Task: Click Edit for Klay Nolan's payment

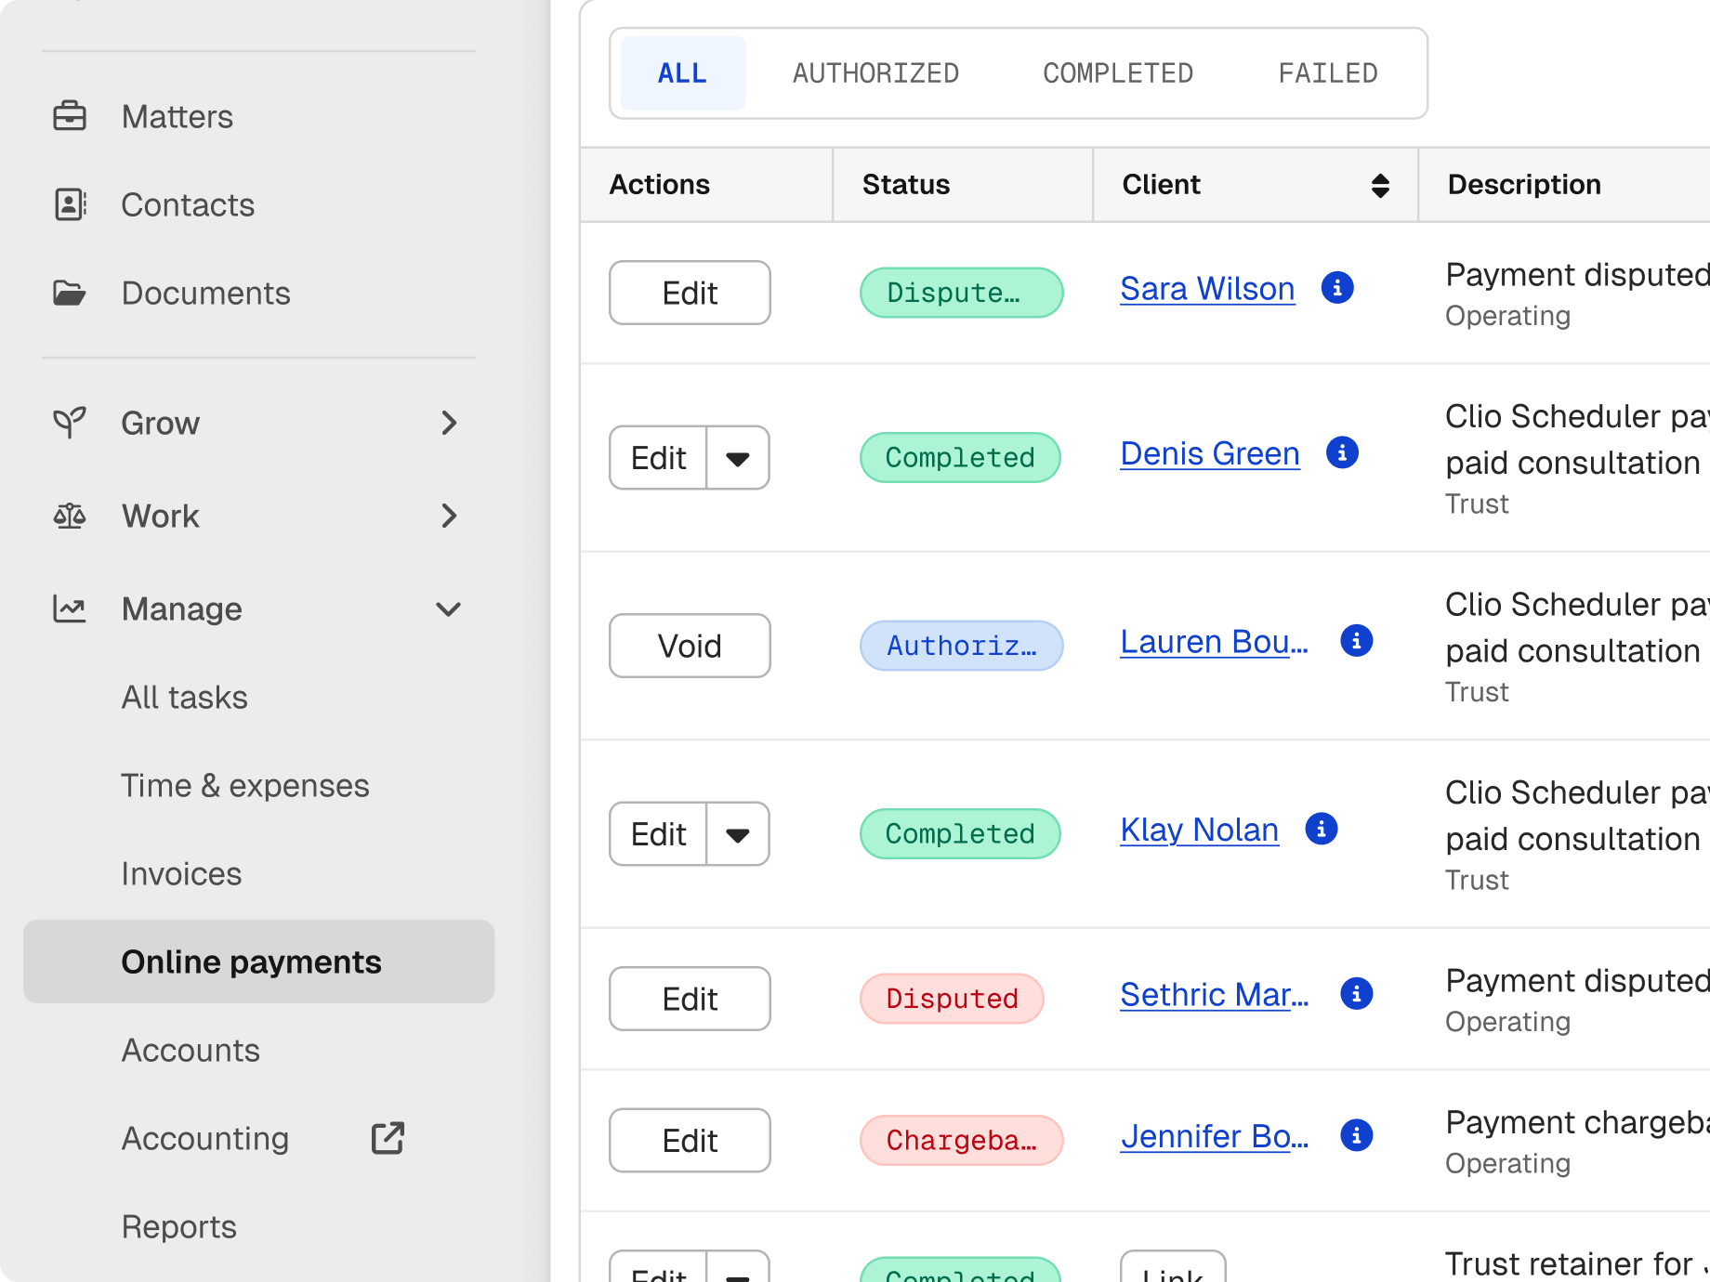Action: point(659,834)
